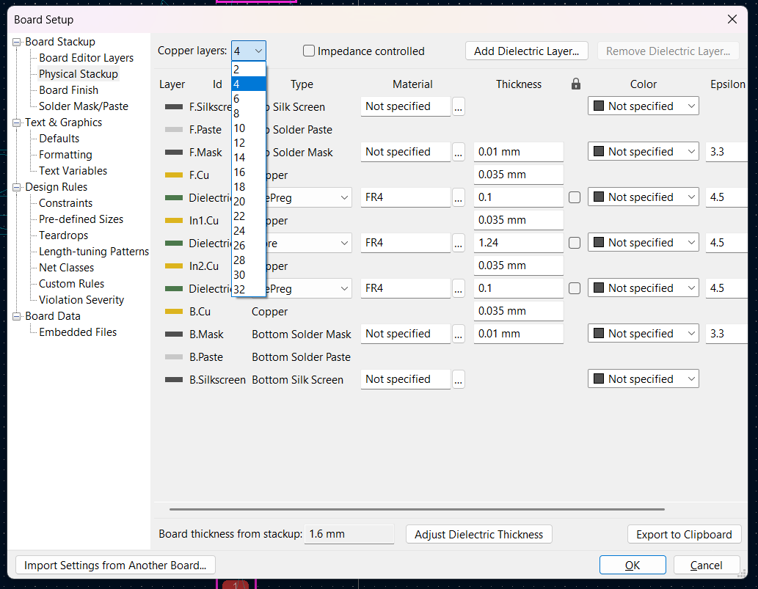Select 2 copper layers in the dropdown
Image resolution: width=758 pixels, height=589 pixels.
pyautogui.click(x=236, y=70)
